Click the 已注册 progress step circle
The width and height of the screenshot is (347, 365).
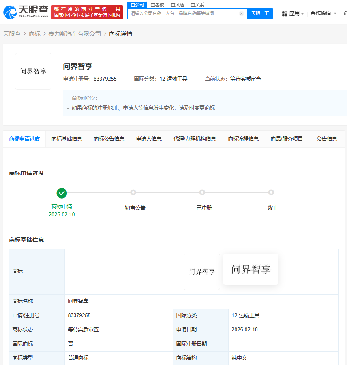tap(202, 192)
